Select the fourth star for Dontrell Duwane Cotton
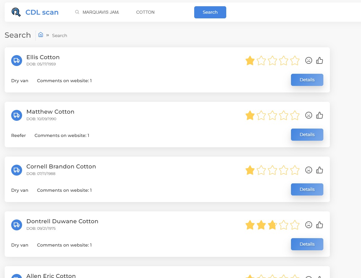The image size is (361, 278). pos(284,225)
